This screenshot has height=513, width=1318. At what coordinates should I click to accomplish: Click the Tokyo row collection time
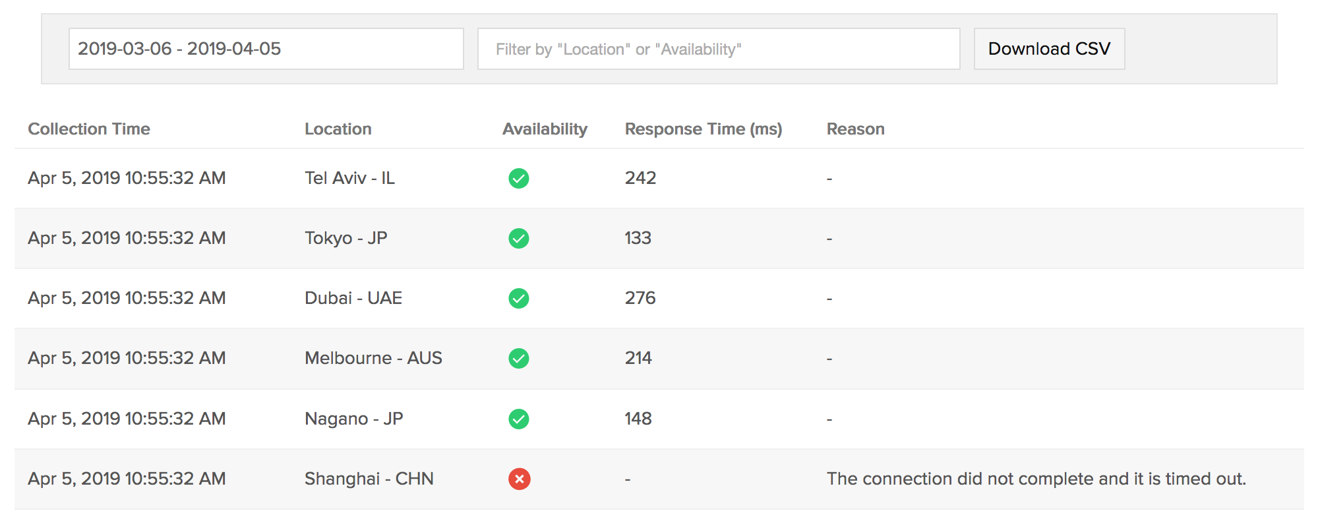pyautogui.click(x=127, y=238)
